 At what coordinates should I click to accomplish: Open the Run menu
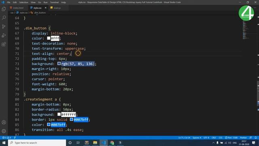(x=45, y=2)
